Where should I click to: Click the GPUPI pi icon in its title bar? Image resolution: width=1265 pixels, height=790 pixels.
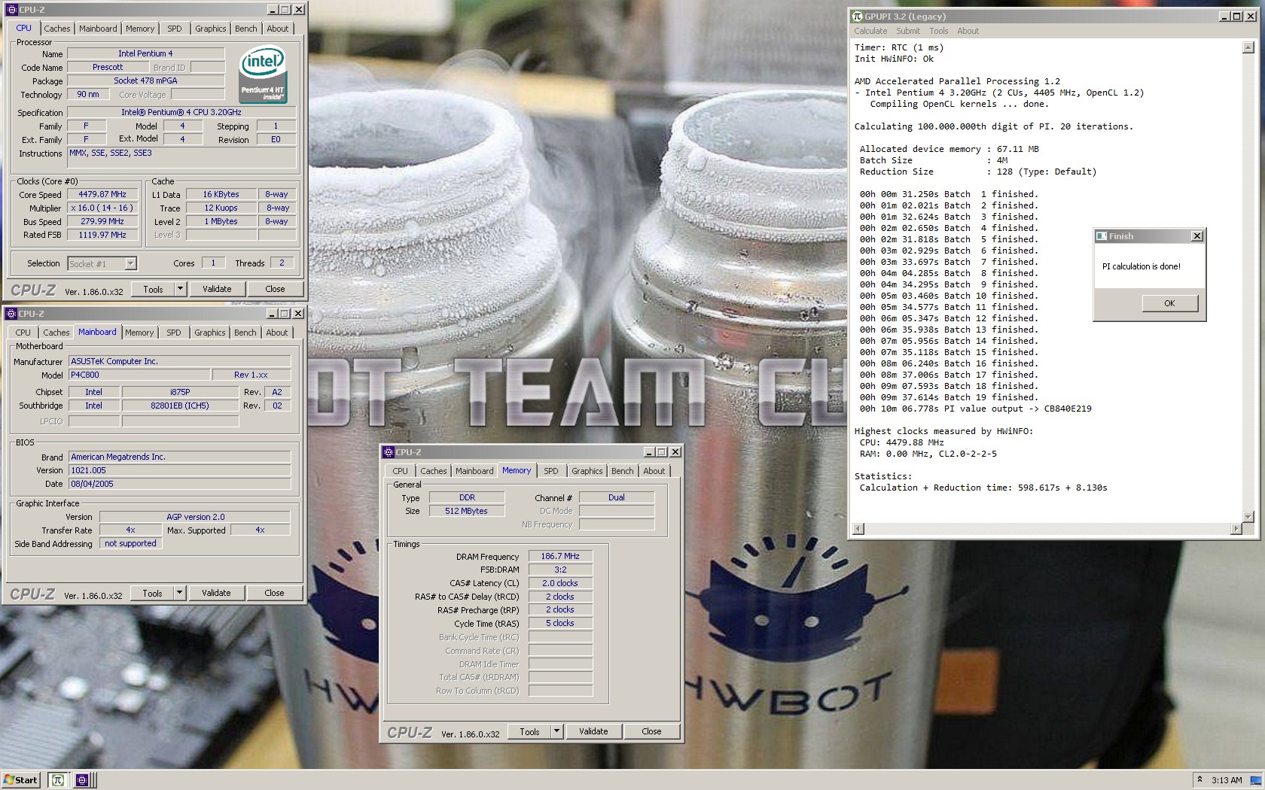[x=857, y=16]
